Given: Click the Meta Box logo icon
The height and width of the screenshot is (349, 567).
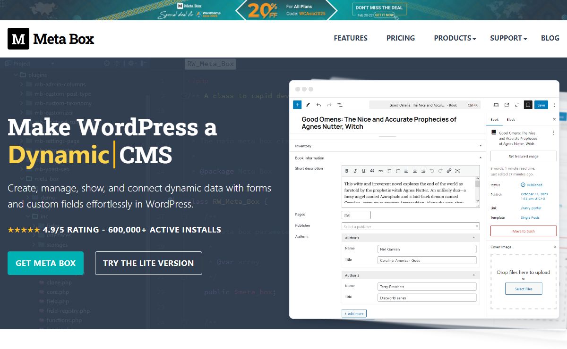Looking at the screenshot, I should [x=18, y=39].
